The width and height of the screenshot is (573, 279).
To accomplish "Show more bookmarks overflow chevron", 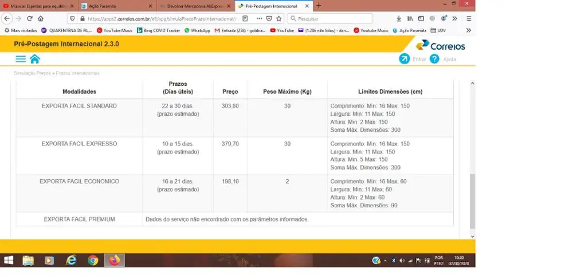I will click(469, 30).
